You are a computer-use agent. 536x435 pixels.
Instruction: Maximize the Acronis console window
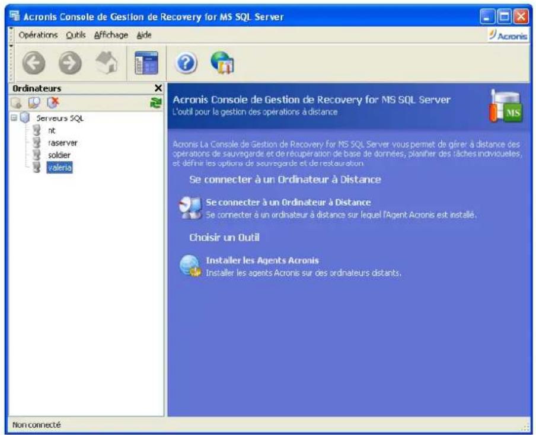pos(504,17)
